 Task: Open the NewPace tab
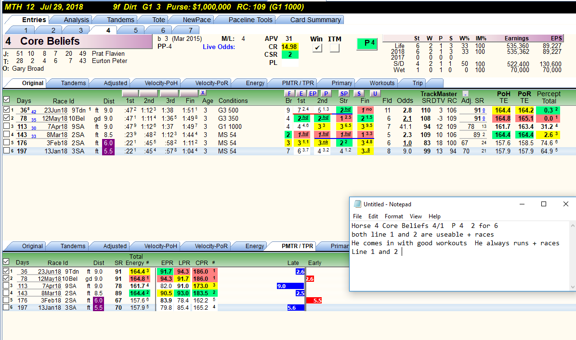tap(196, 20)
